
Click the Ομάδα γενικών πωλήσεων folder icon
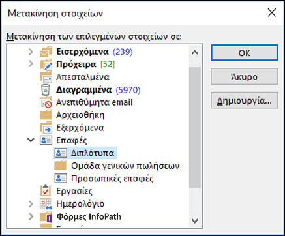coord(61,166)
